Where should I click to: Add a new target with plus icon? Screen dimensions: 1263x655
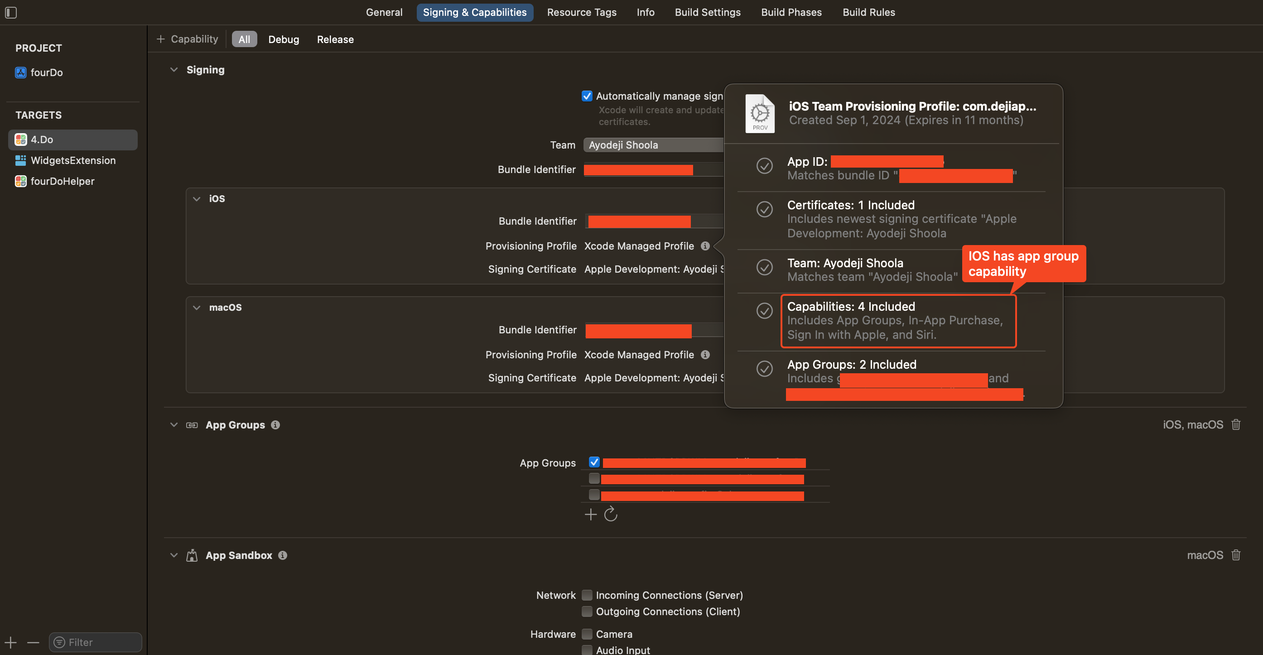[10, 642]
